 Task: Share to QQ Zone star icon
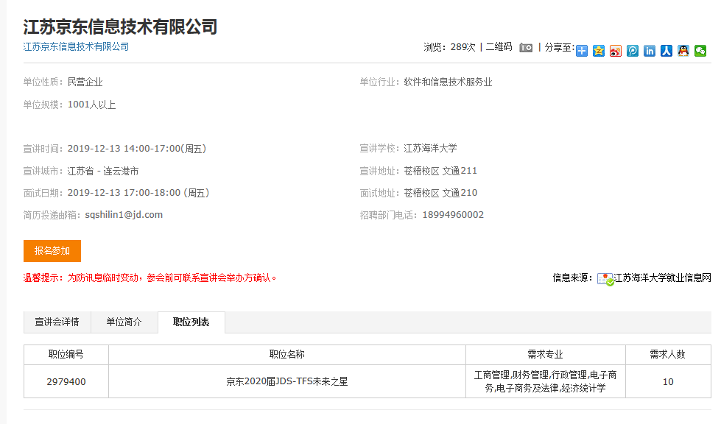[599, 51]
